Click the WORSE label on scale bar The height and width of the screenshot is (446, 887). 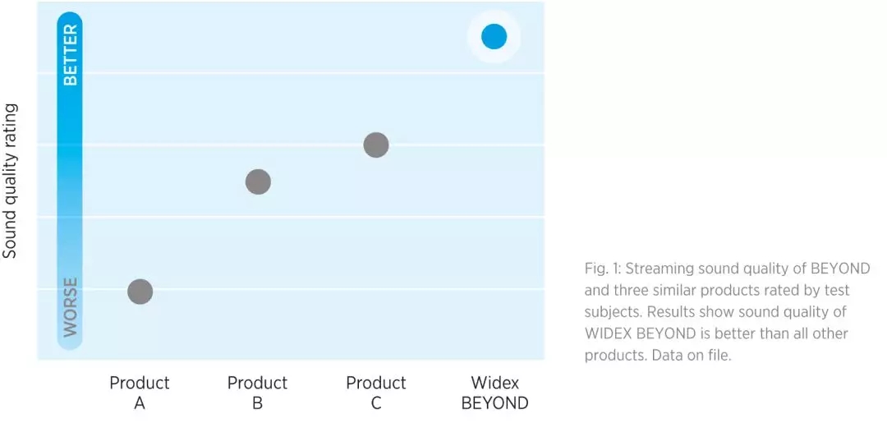pyautogui.click(x=71, y=307)
